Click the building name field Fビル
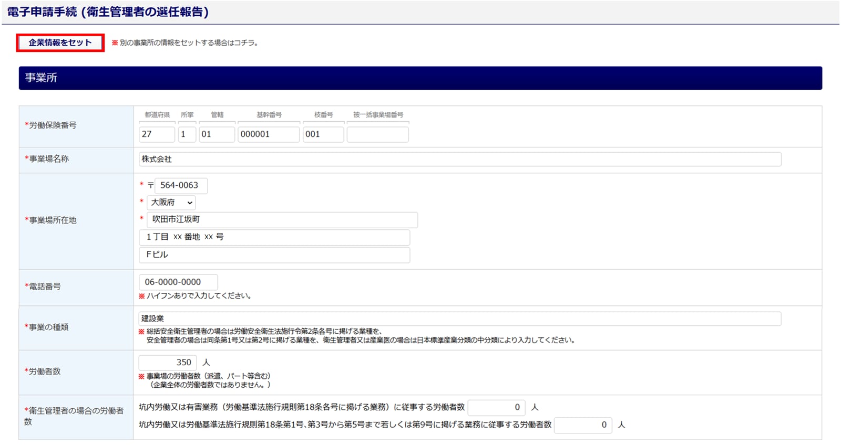 click(274, 255)
